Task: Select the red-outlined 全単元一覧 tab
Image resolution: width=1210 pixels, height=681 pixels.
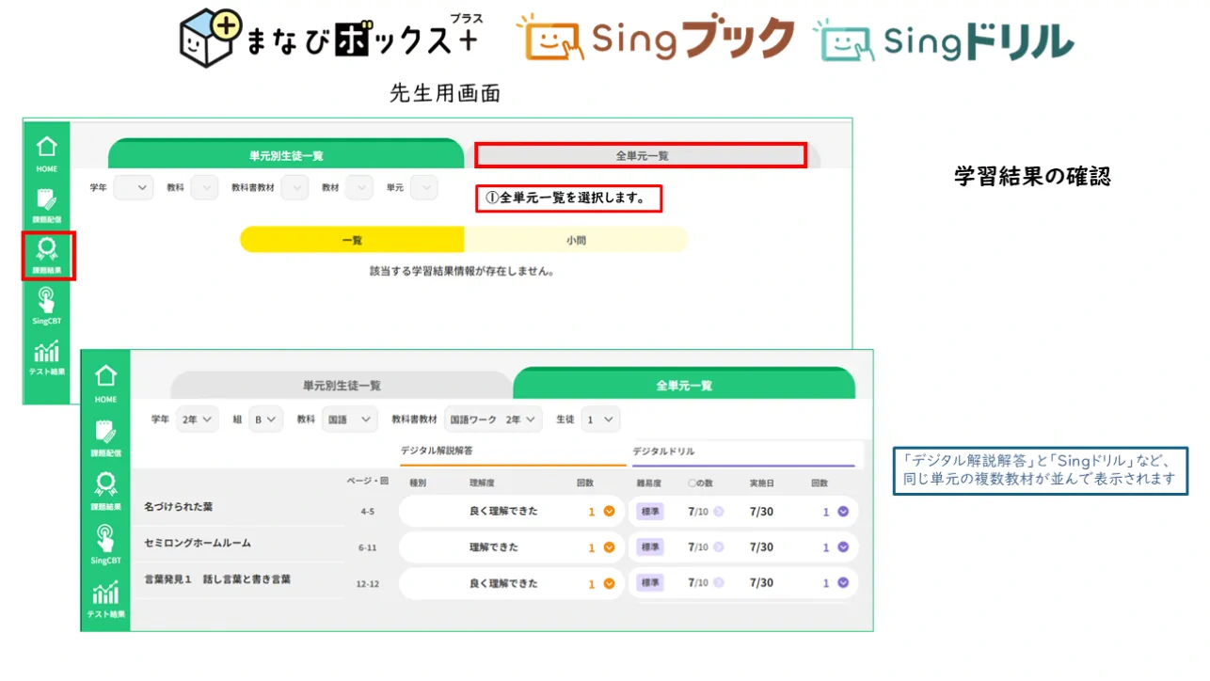Action: point(641,156)
